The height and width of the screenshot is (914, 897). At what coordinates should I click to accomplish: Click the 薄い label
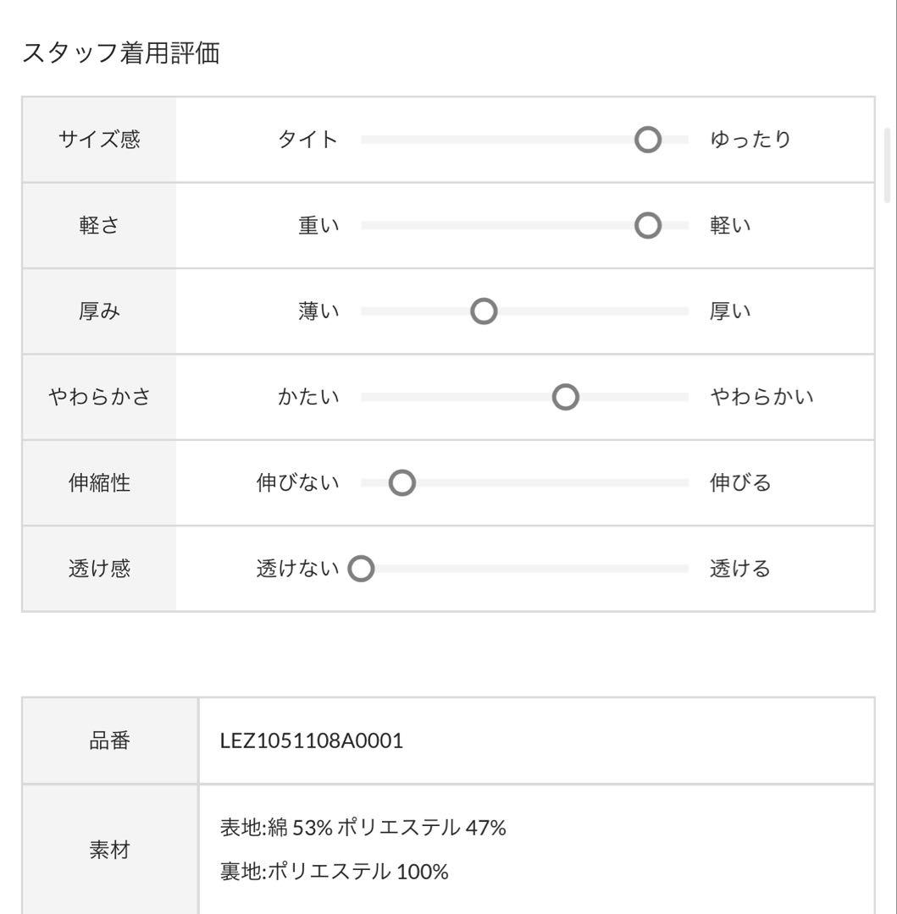(x=318, y=311)
